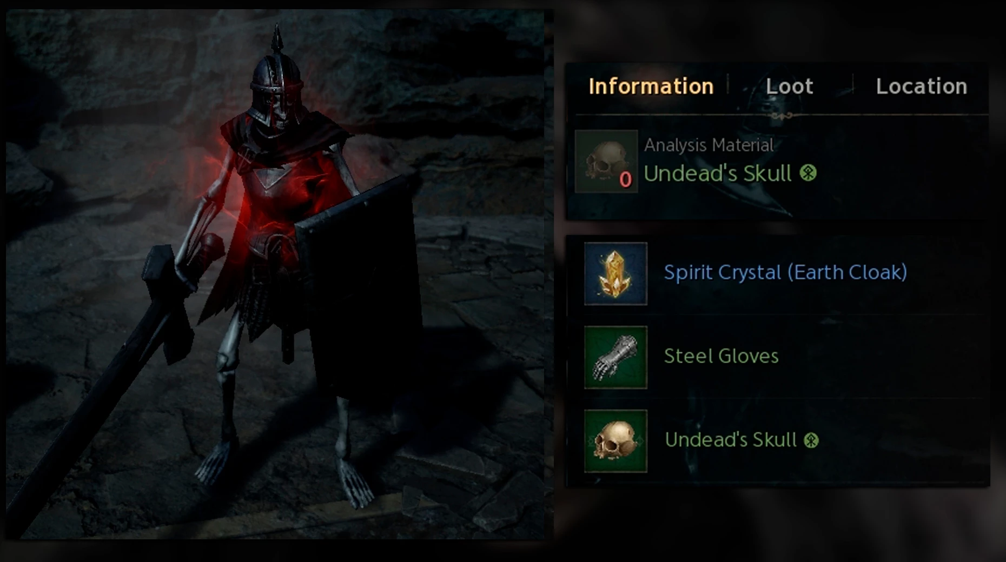Select the Undead's Skull loot entry name

click(x=730, y=440)
